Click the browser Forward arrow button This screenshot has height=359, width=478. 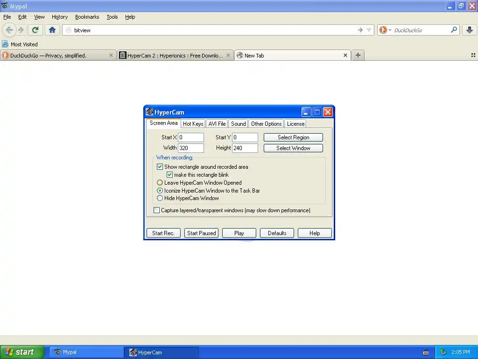click(x=21, y=30)
